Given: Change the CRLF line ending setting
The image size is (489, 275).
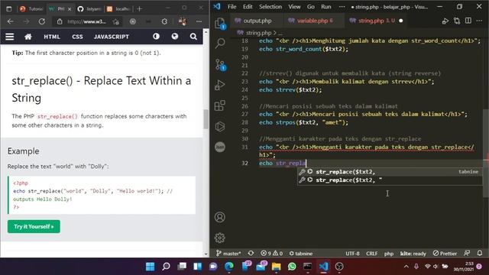Looking at the screenshot, I should (371, 254).
